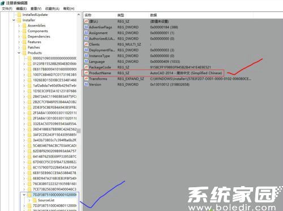Click the Patches folder icon

(x=24, y=48)
